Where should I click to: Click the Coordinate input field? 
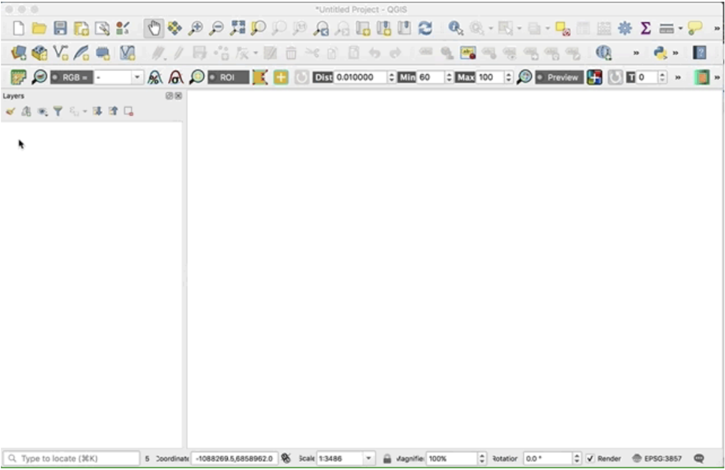tap(235, 459)
